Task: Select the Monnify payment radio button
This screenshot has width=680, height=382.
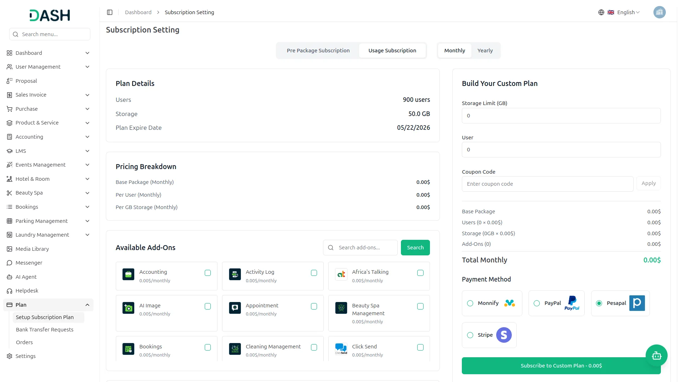Action: coord(470,303)
